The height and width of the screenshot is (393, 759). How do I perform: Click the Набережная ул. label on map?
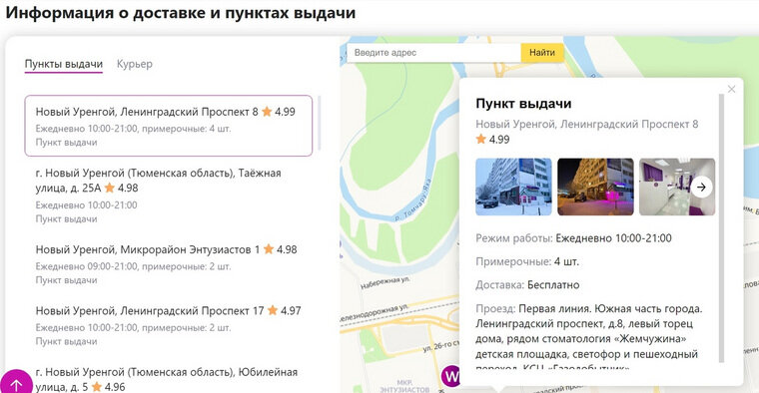[x=385, y=283]
